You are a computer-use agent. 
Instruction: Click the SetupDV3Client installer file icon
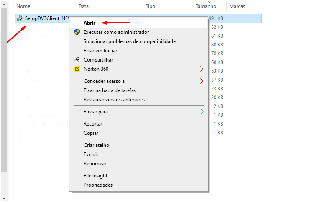[x=20, y=18]
